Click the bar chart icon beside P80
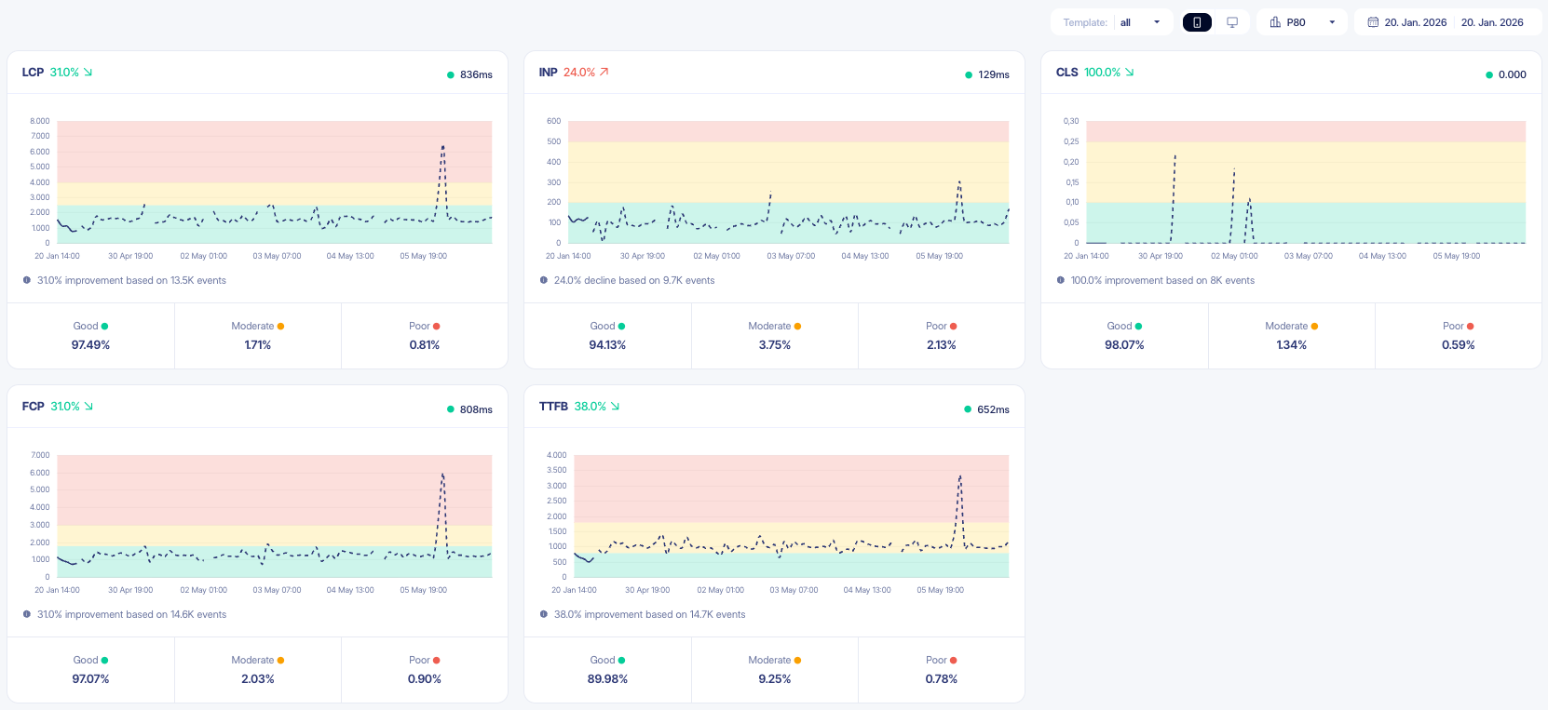The image size is (1548, 710). pos(1275,22)
